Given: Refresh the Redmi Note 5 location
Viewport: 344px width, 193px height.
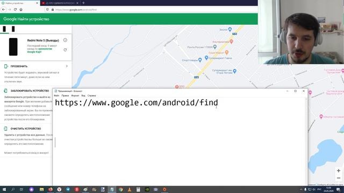Looking at the screenshot, I should click(65, 50).
